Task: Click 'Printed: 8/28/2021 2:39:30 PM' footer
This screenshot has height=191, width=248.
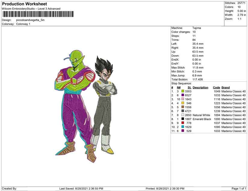Action: (x=165, y=189)
